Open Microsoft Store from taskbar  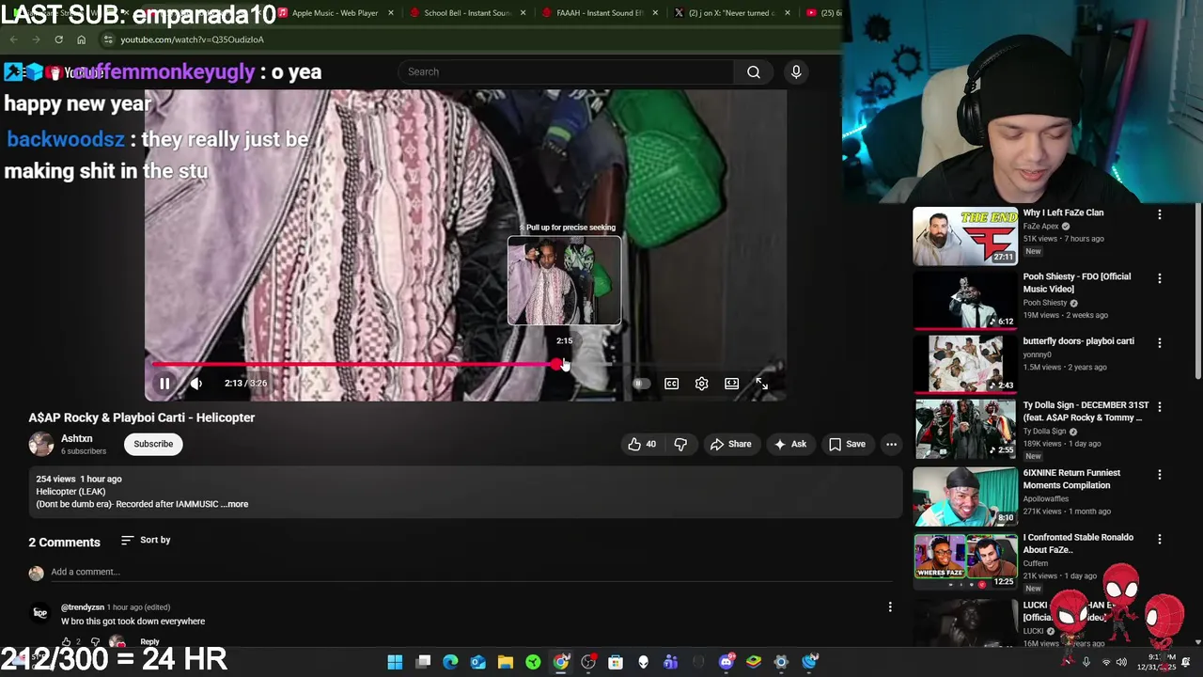[x=616, y=662]
